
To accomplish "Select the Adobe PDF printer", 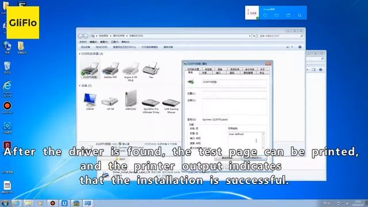I will pyautogui.click(x=110, y=70).
